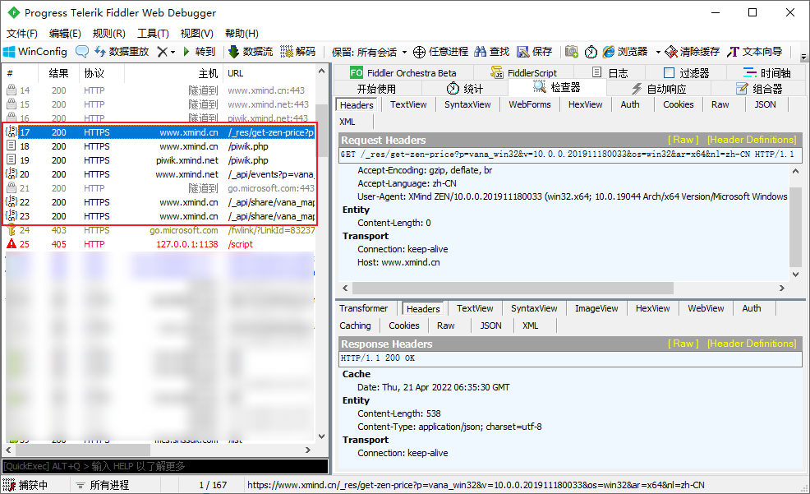Click the 数据重放 replay button
Viewport: 810px width, 494px height.
[121, 51]
